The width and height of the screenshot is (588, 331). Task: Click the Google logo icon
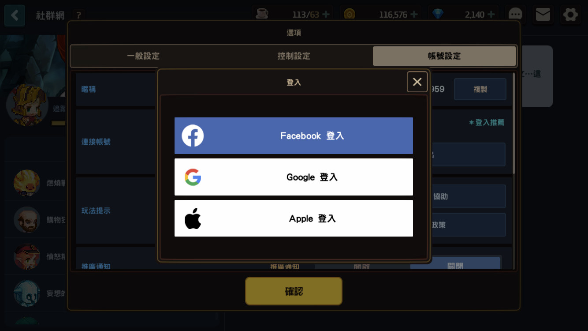click(x=193, y=177)
